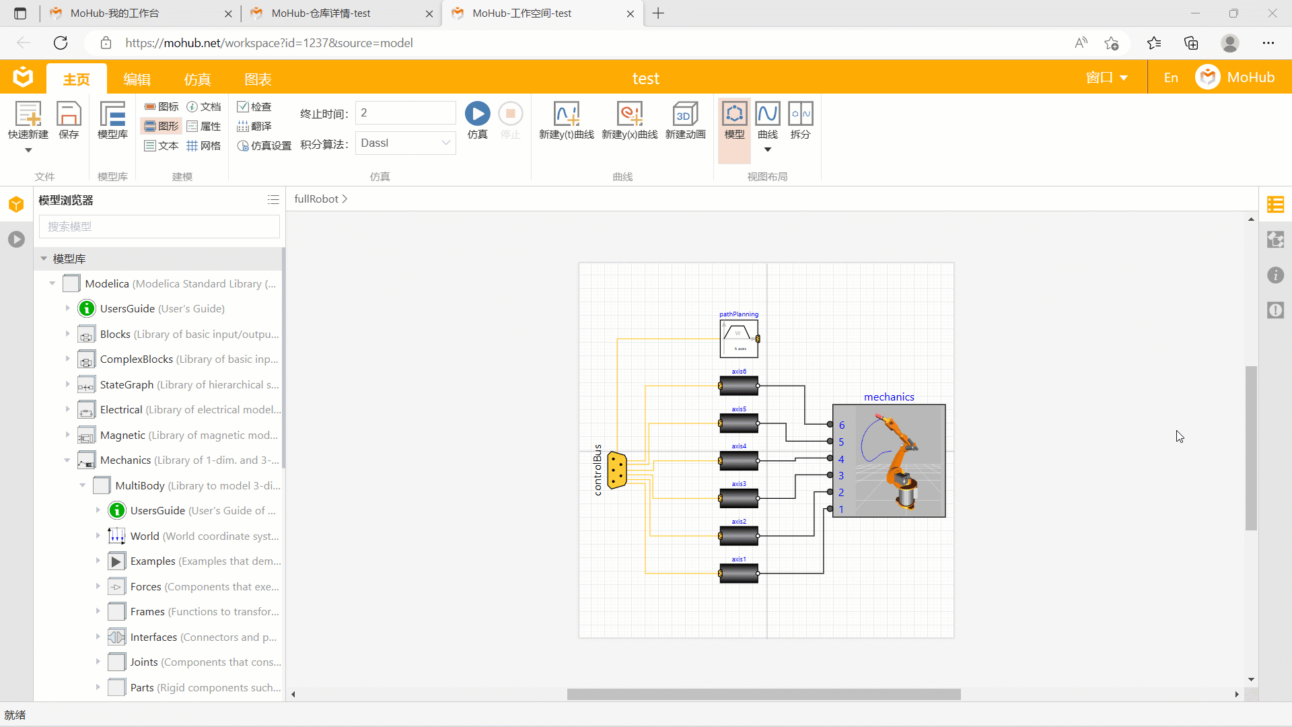Open the Dassl integration algorithm dropdown
The width and height of the screenshot is (1292, 727).
[x=405, y=143]
